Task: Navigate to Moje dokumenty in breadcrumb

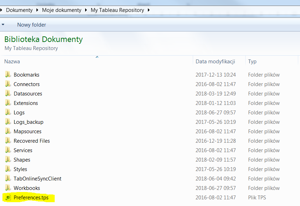Action: click(61, 10)
